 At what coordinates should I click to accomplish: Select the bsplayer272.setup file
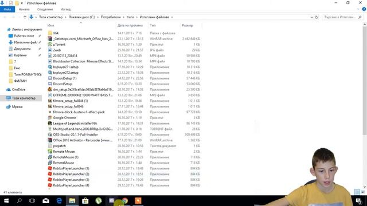(x=65, y=73)
